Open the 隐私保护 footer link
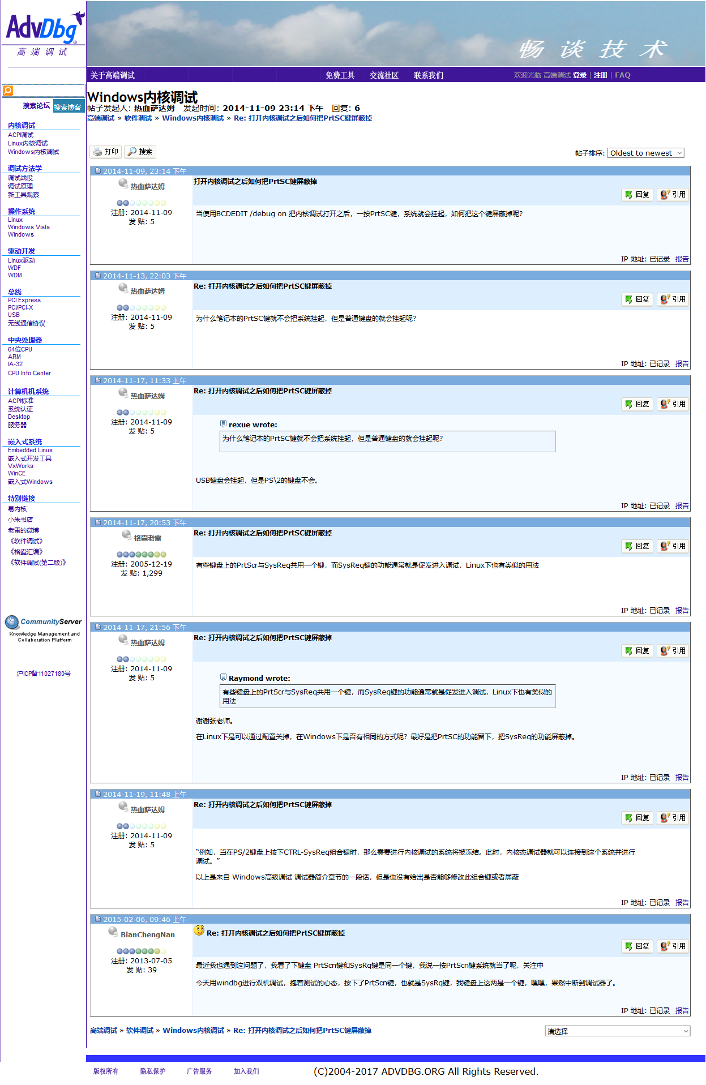The width and height of the screenshot is (706, 1085). point(153,1071)
